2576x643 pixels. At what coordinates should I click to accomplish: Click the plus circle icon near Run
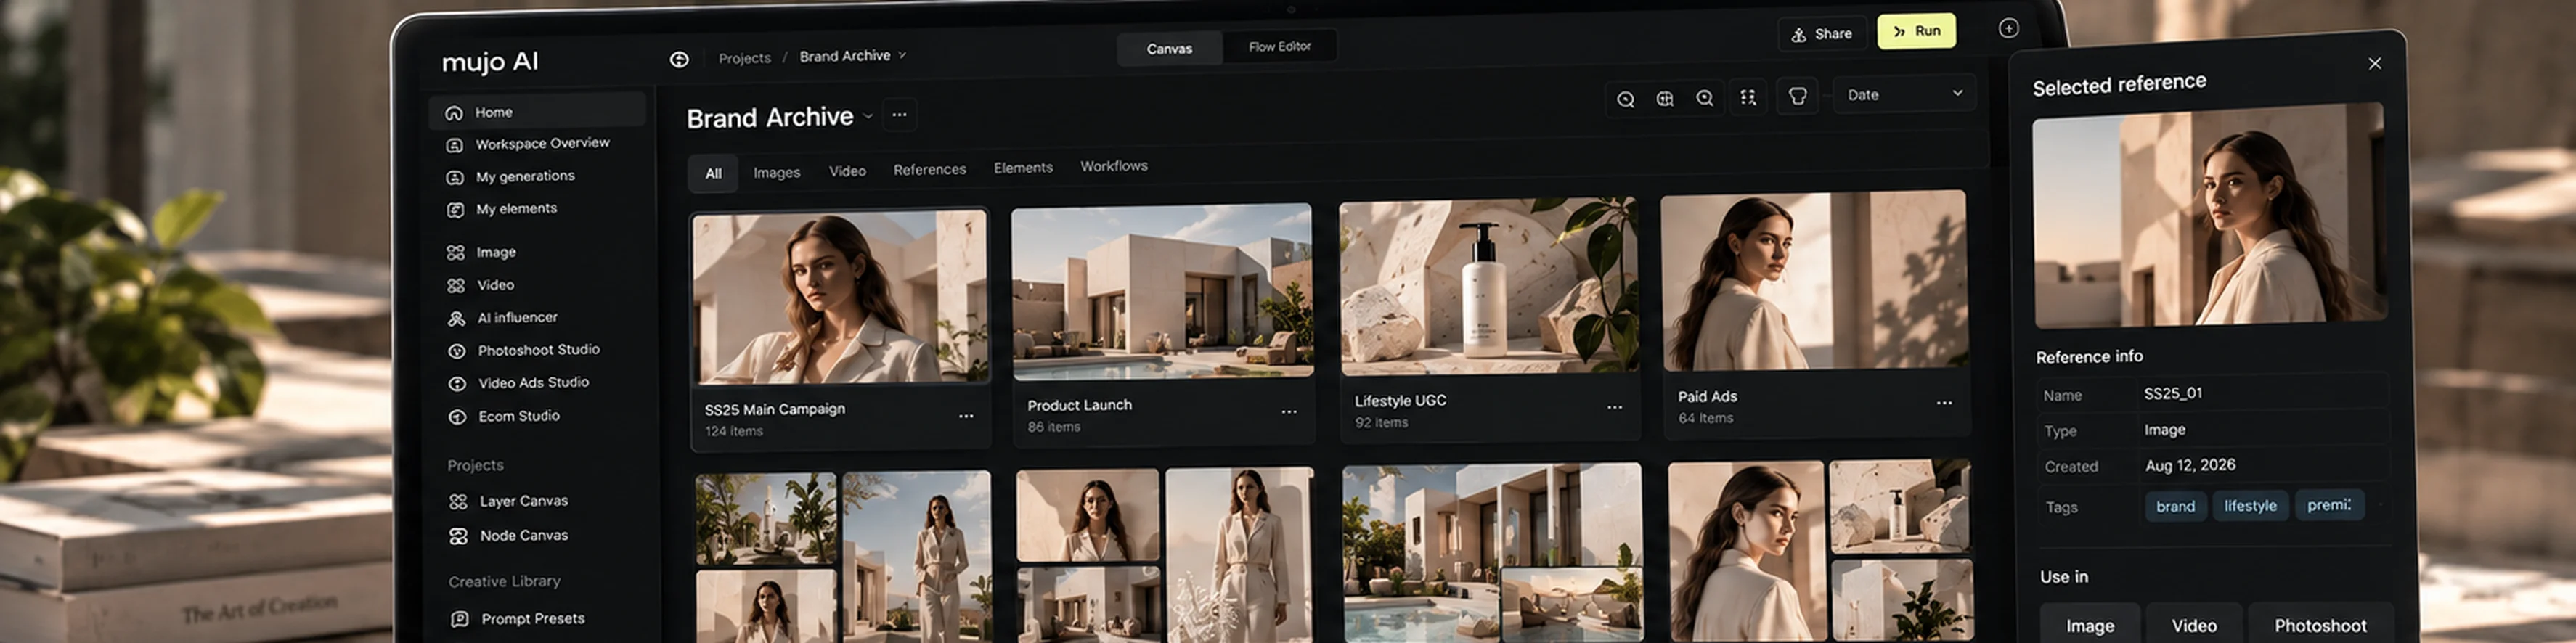point(2008,28)
